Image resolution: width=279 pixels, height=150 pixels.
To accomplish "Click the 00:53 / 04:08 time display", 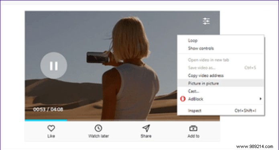I will point(48,109).
